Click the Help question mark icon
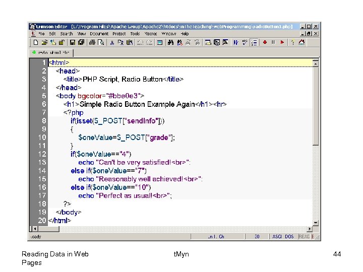Viewport: 363px width, 272px height. point(293,42)
